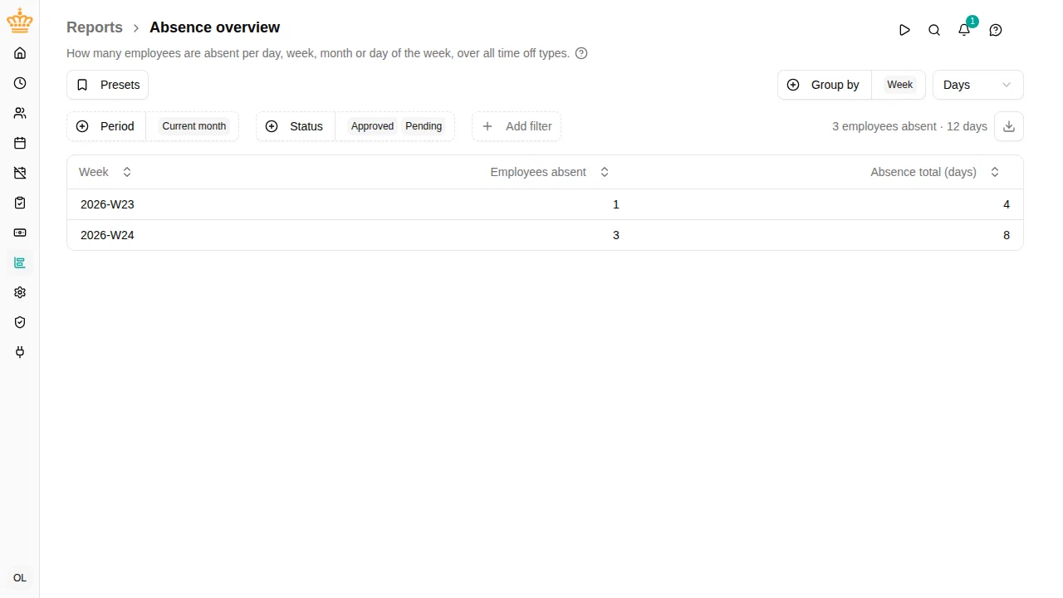Open the Status filter
The width and height of the screenshot is (1063, 598).
pos(296,126)
